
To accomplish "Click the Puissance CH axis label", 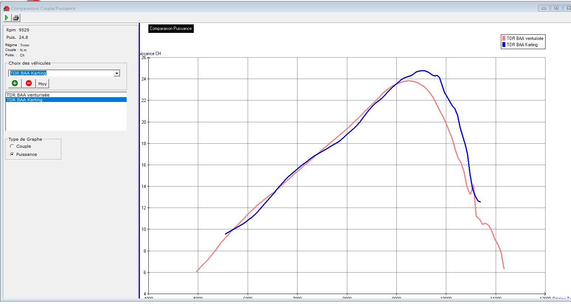I will 151,54.
